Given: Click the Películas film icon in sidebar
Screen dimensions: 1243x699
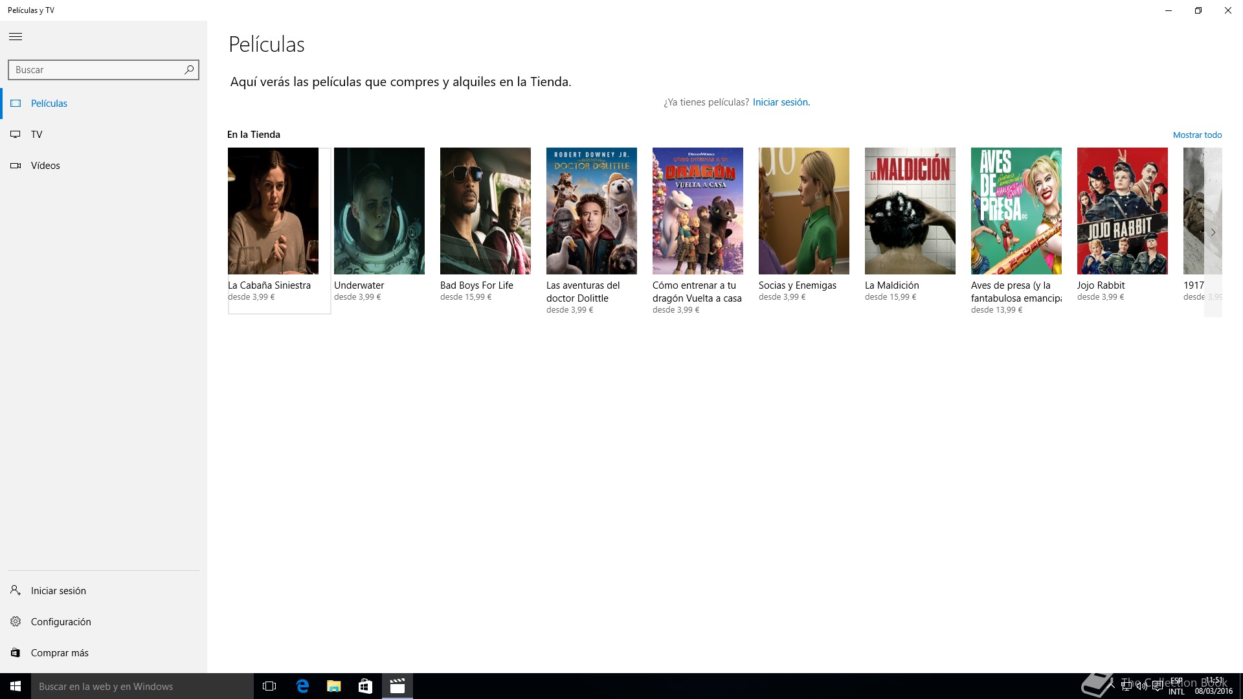Looking at the screenshot, I should coord(16,104).
